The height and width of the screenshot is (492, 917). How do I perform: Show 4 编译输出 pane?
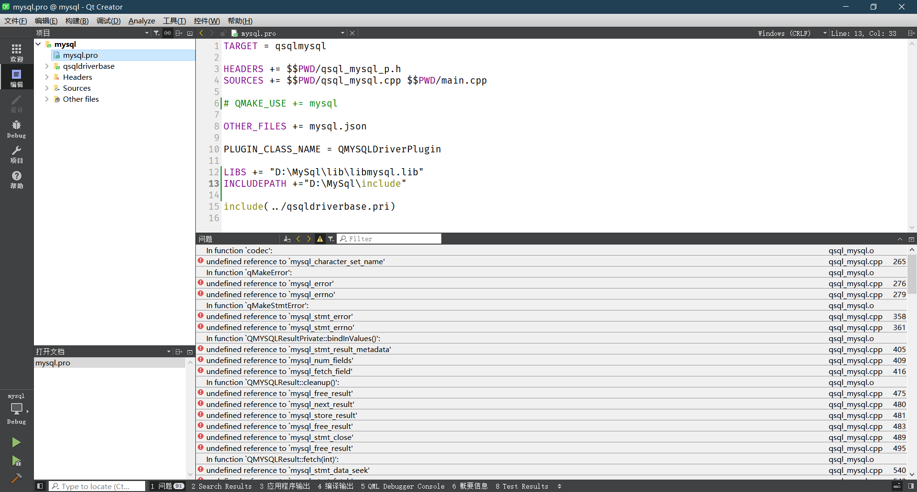point(335,486)
